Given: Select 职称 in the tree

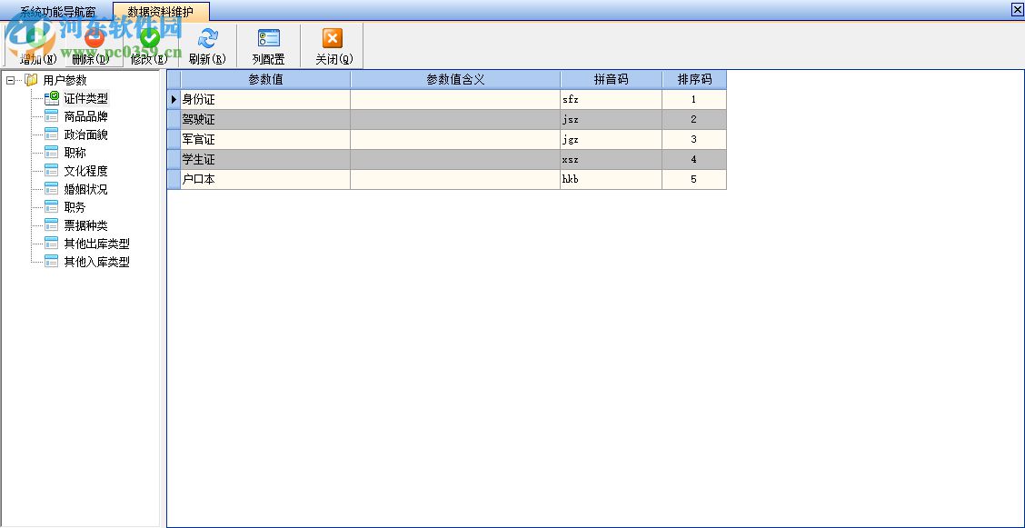Looking at the screenshot, I should click(x=75, y=153).
